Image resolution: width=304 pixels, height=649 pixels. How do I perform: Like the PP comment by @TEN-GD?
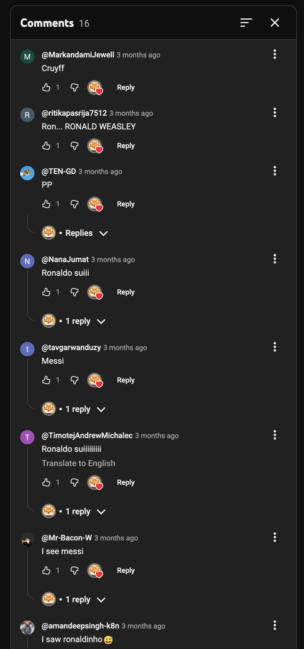tap(46, 204)
